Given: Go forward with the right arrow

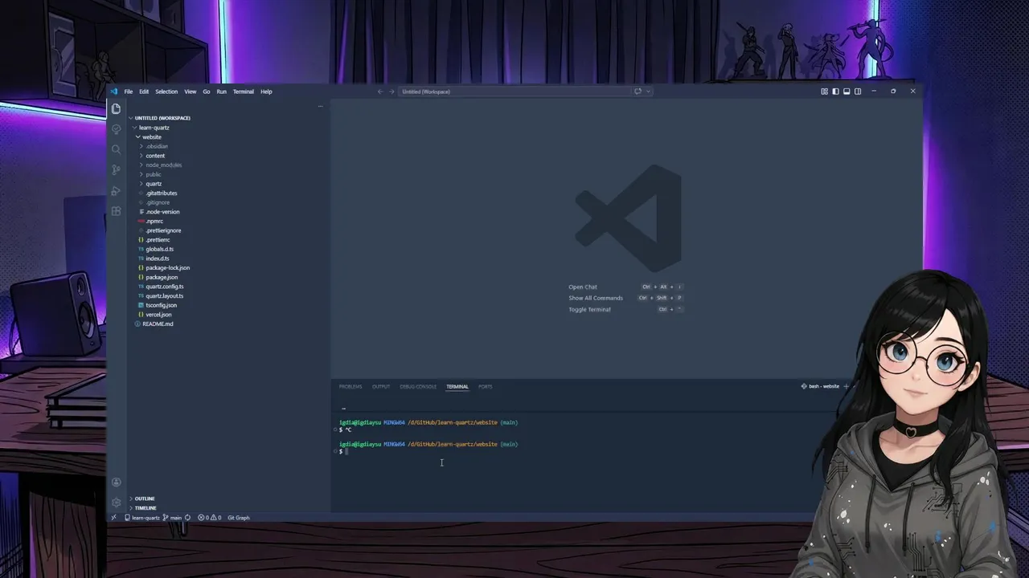Looking at the screenshot, I should pyautogui.click(x=392, y=92).
